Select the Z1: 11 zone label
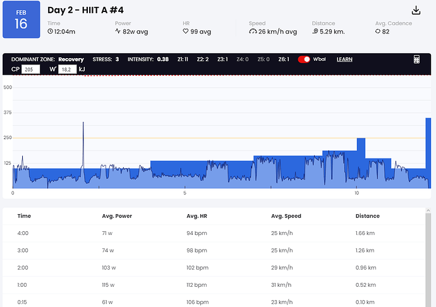The image size is (436, 307). tap(183, 59)
